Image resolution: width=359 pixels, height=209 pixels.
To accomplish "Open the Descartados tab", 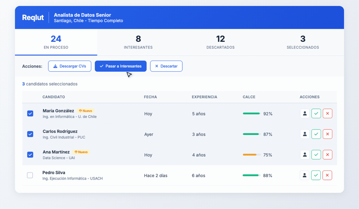I will click(x=220, y=42).
